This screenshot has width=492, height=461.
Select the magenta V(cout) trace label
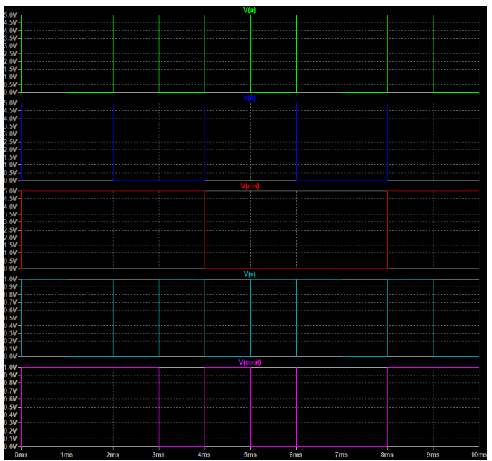[250, 362]
